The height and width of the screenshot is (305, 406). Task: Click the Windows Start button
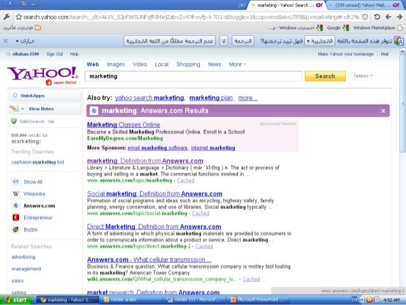[16, 300]
